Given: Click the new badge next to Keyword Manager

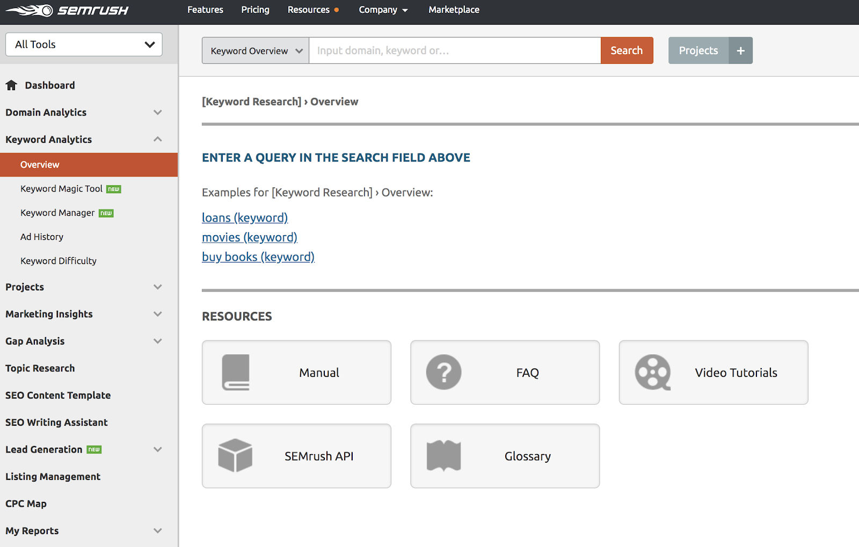Looking at the screenshot, I should tap(106, 213).
